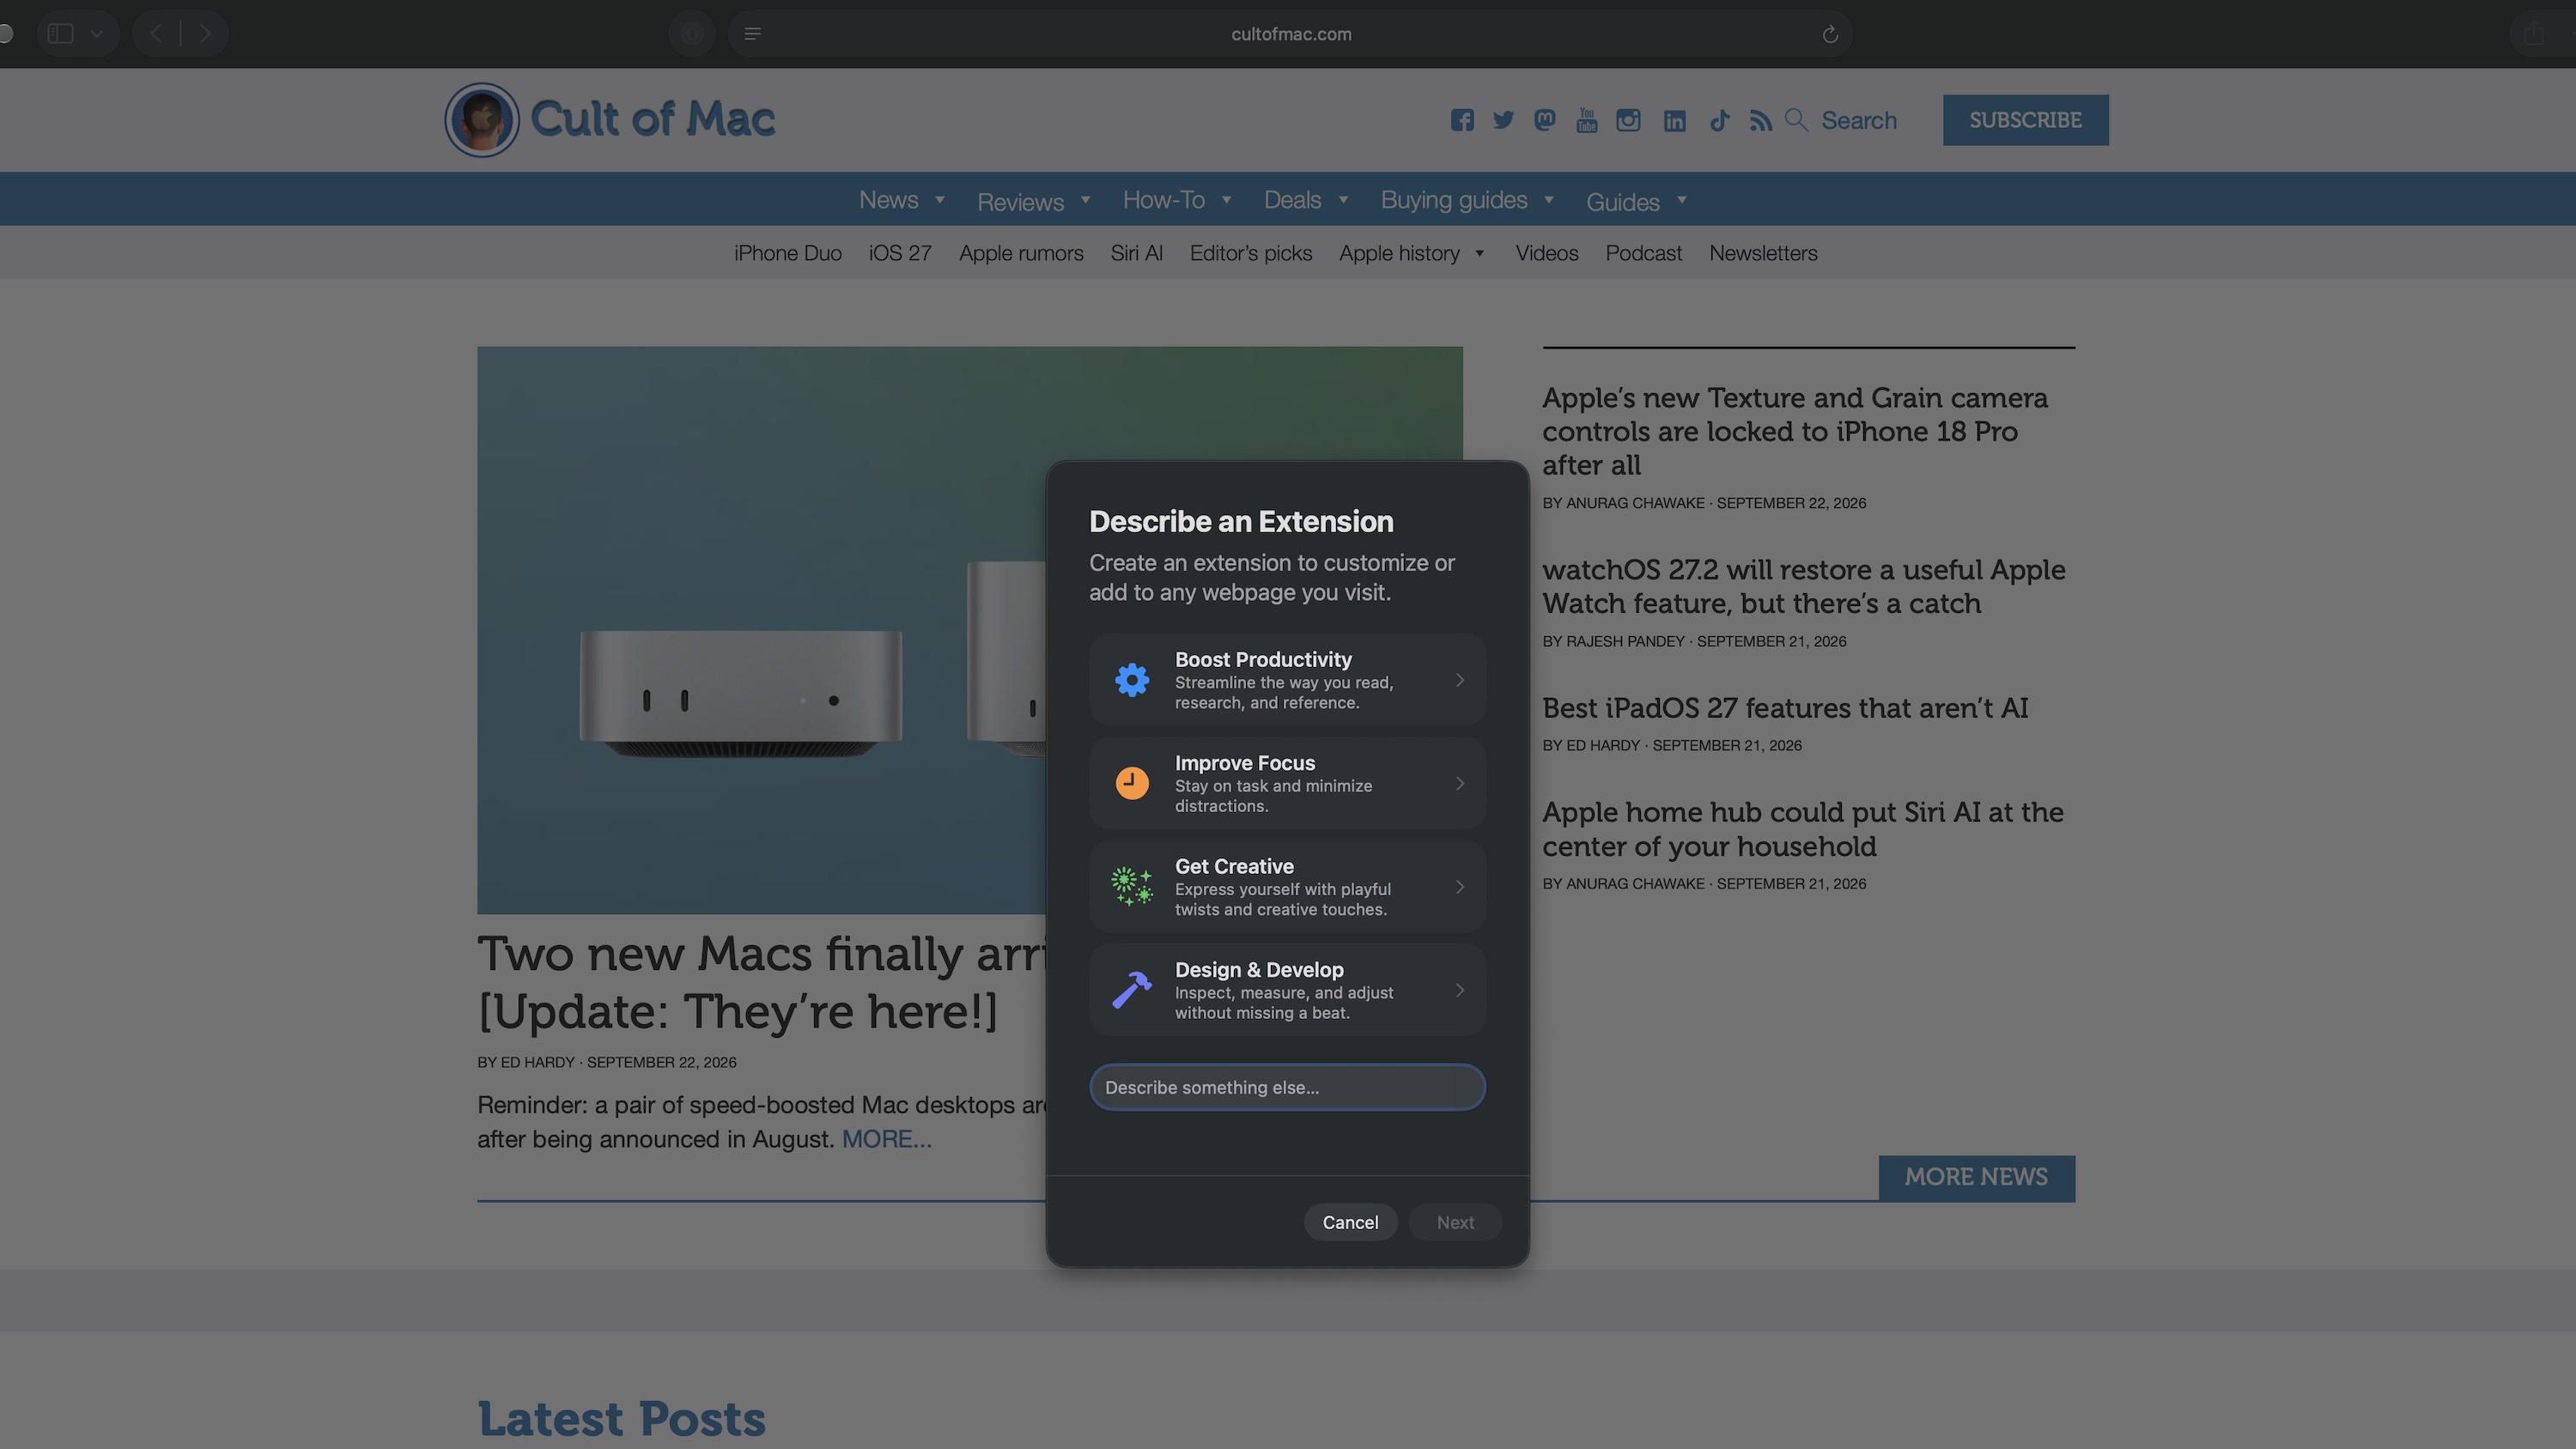The width and height of the screenshot is (2576, 1449).
Task: Open the MORE... link under Macs article
Action: [887, 1139]
